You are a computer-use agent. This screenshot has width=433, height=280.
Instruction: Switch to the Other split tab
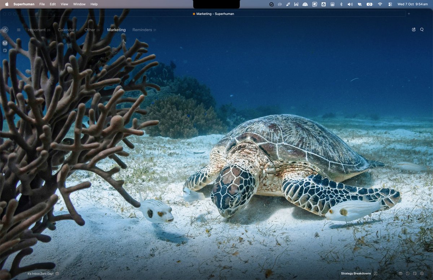click(92, 30)
